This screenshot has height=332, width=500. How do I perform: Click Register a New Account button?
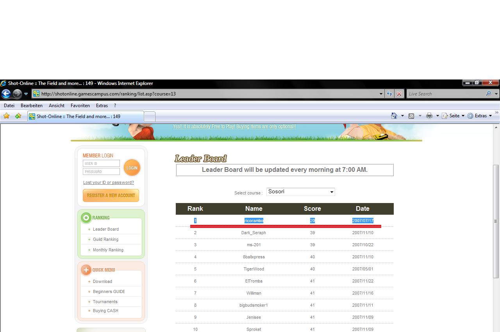click(x=111, y=196)
